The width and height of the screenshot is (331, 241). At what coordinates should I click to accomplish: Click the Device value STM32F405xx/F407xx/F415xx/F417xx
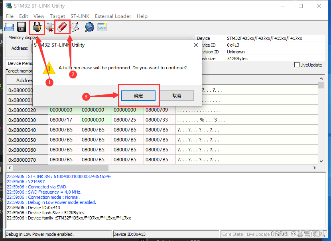[x=264, y=38]
